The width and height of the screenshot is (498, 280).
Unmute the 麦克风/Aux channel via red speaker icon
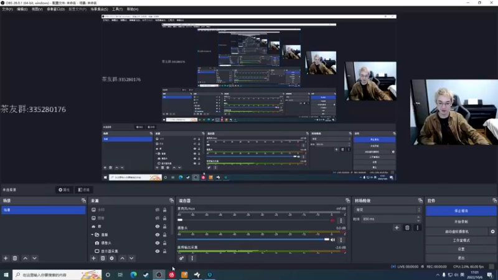point(332,220)
